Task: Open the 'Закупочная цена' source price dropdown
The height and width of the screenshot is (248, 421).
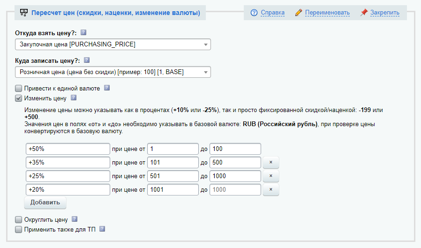Action: pyautogui.click(x=113, y=45)
